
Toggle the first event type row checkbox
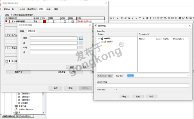6,21
